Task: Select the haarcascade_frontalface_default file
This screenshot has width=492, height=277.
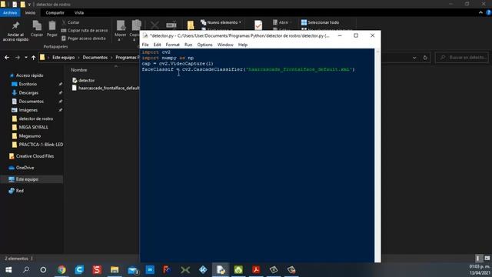Action: coord(105,88)
